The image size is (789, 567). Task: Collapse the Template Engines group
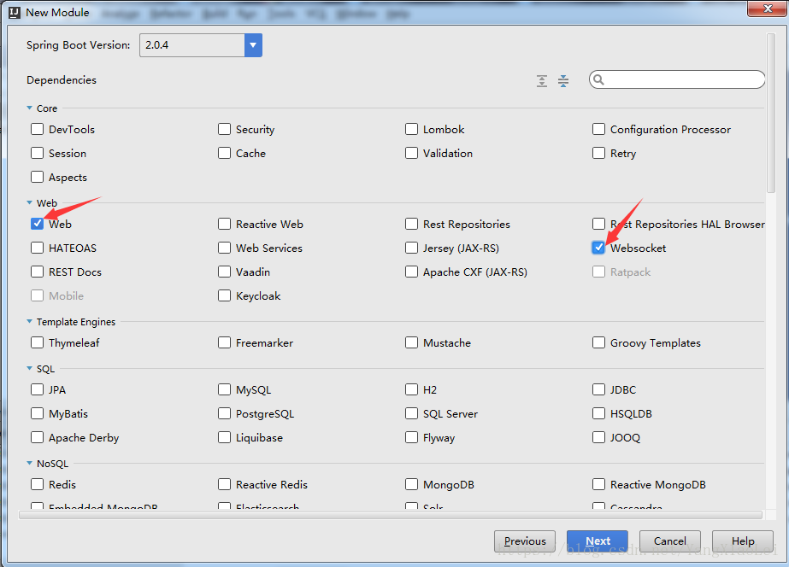point(30,321)
